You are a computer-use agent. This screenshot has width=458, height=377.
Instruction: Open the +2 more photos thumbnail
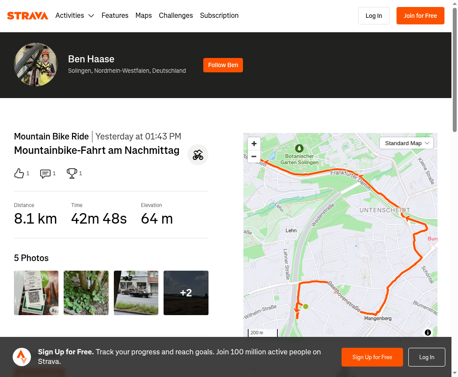(186, 293)
